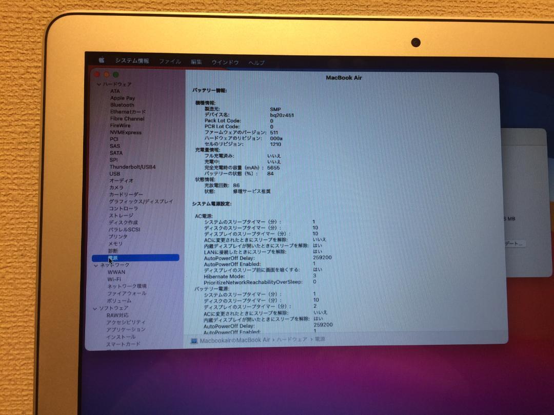Screen dimensions: 554x415
Task: Select ボリューム in the sidebar
Action: tap(119, 301)
